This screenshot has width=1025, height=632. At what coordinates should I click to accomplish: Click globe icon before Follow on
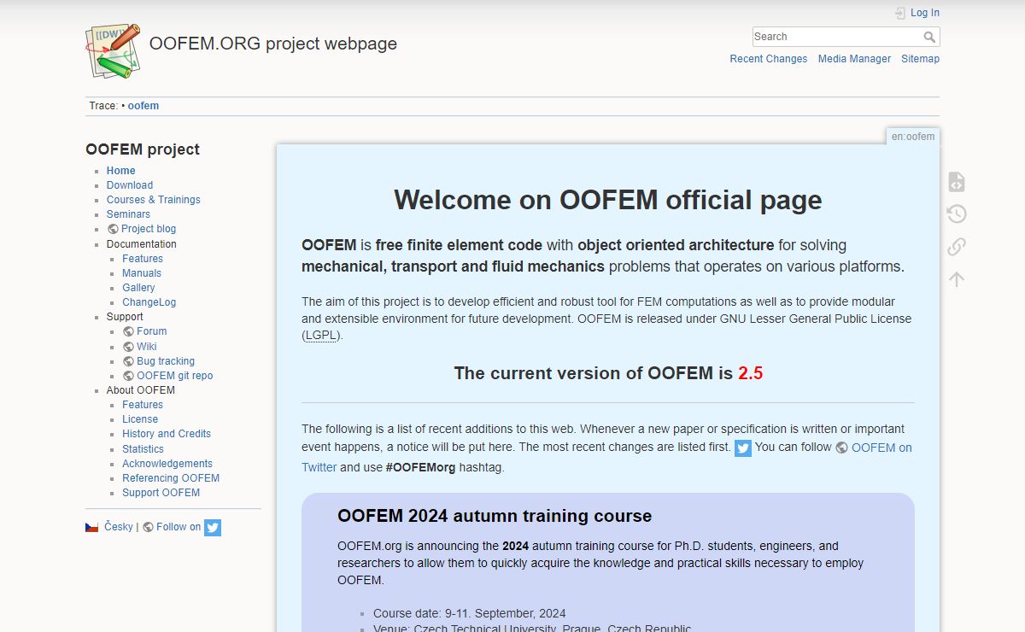149,527
